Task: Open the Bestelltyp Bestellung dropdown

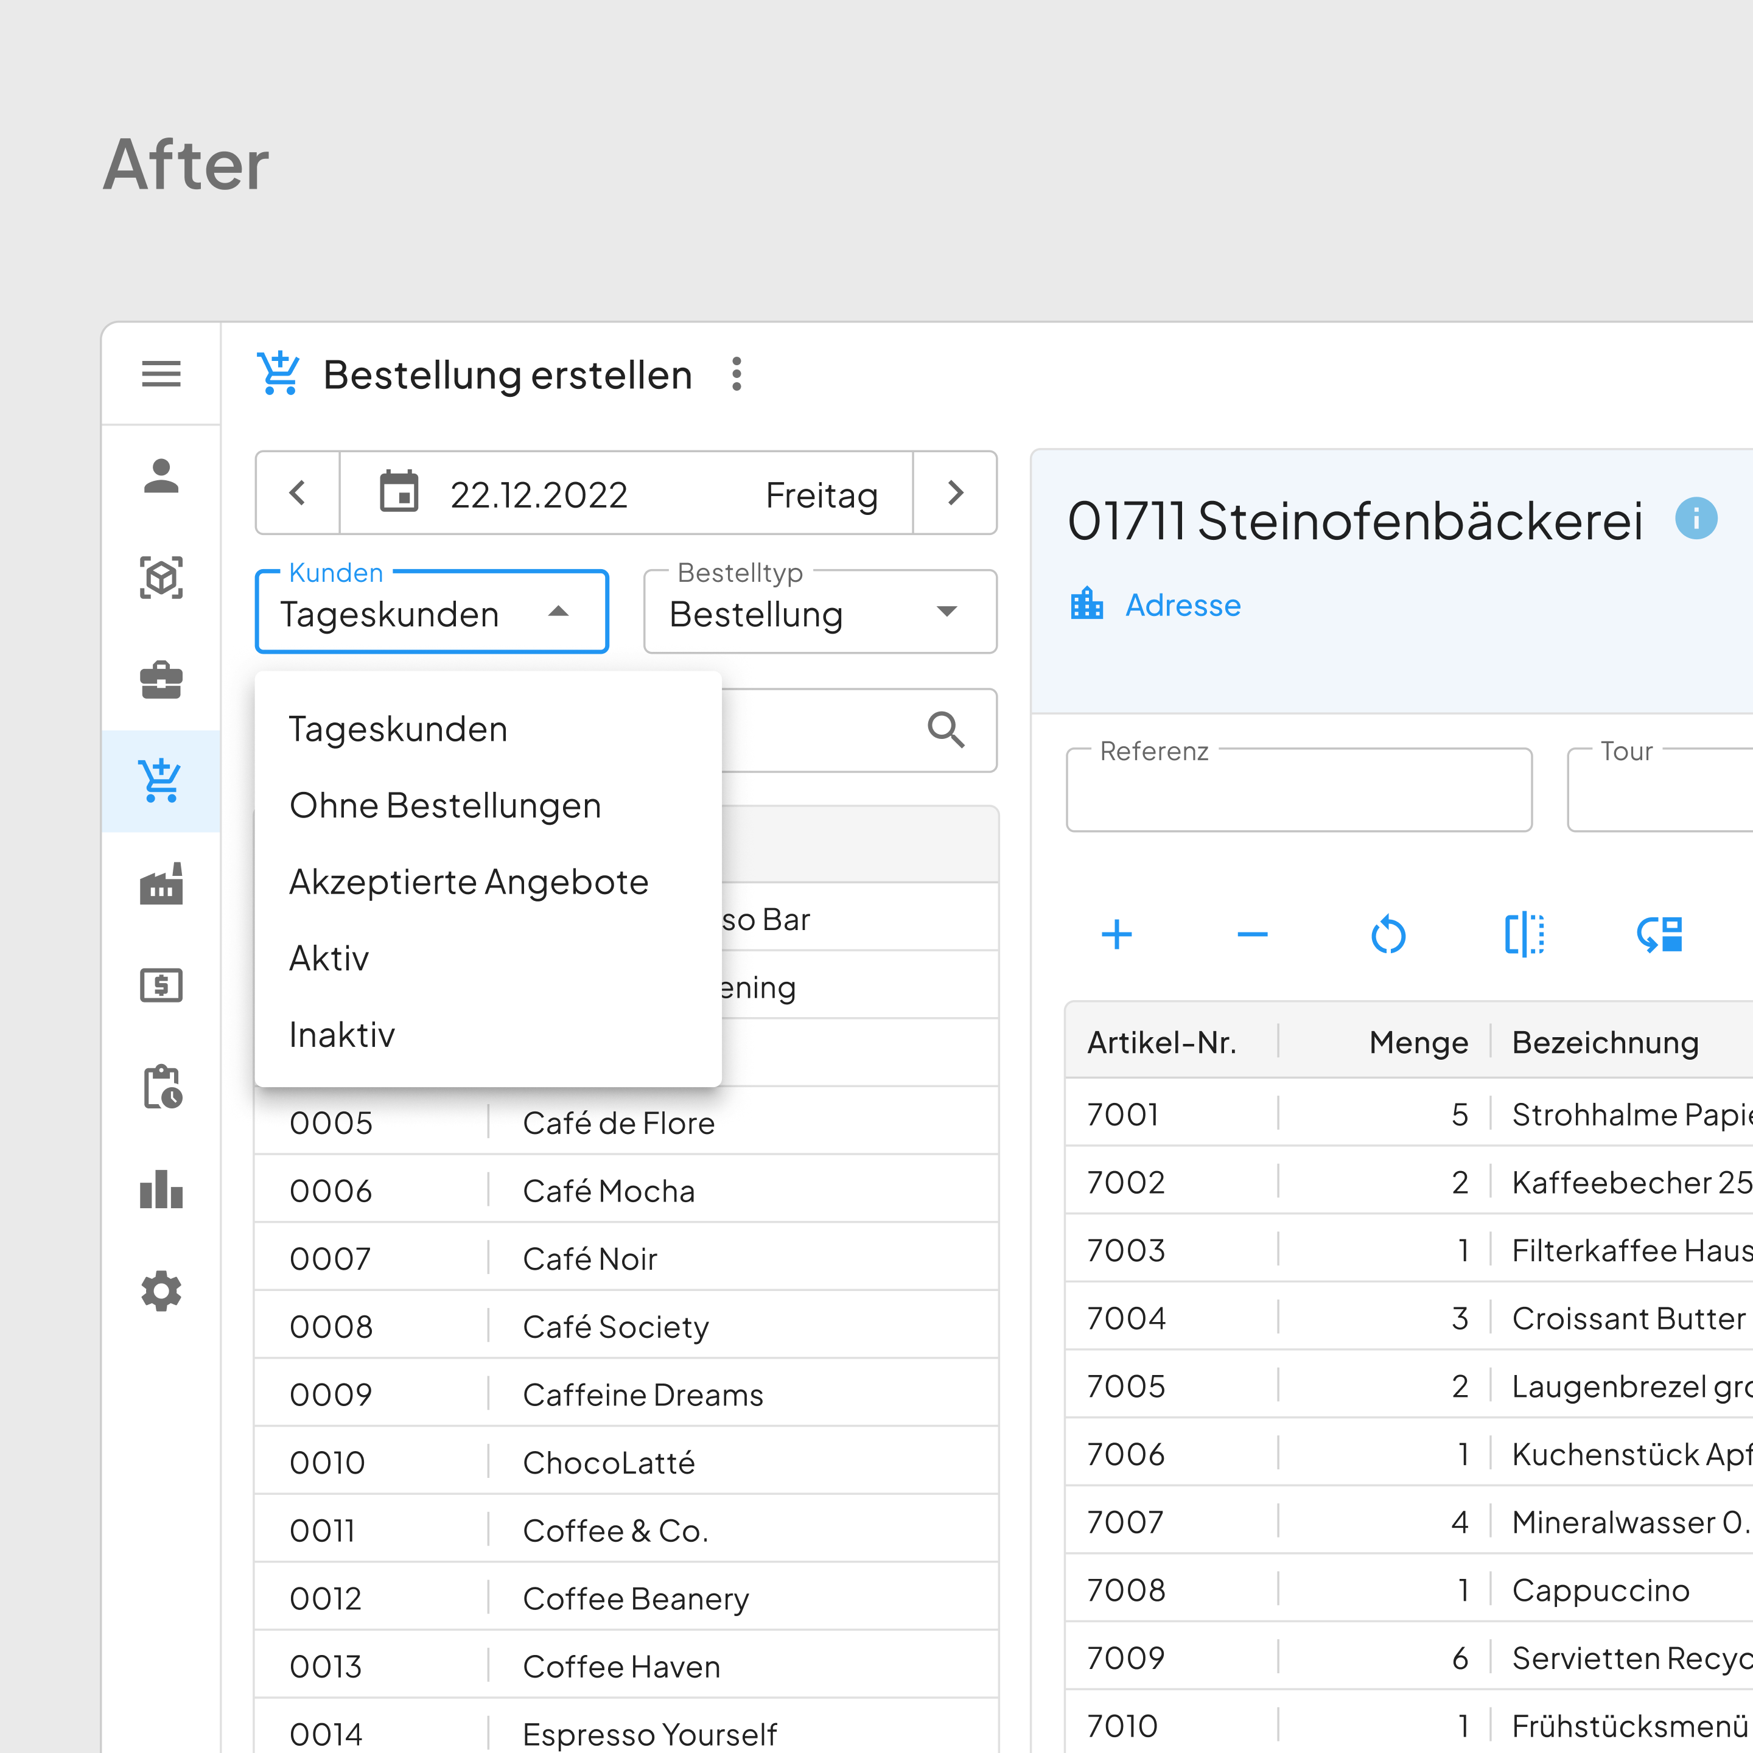Action: (819, 612)
